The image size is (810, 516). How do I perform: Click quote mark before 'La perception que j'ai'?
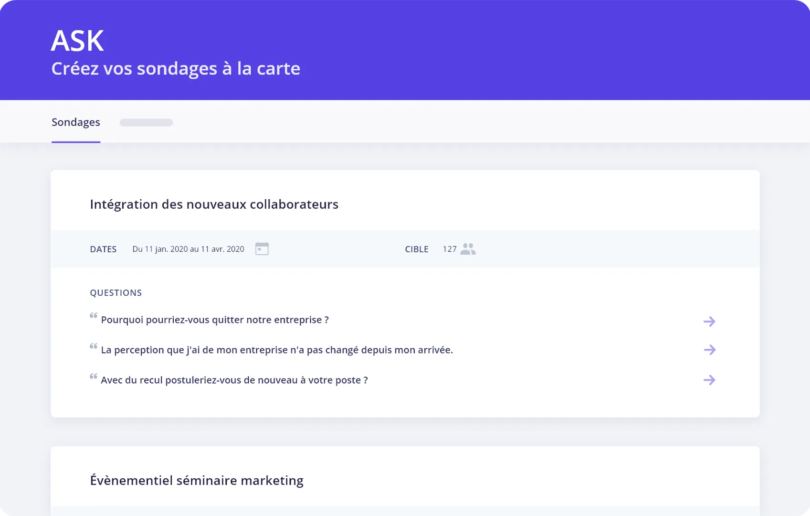[94, 346]
